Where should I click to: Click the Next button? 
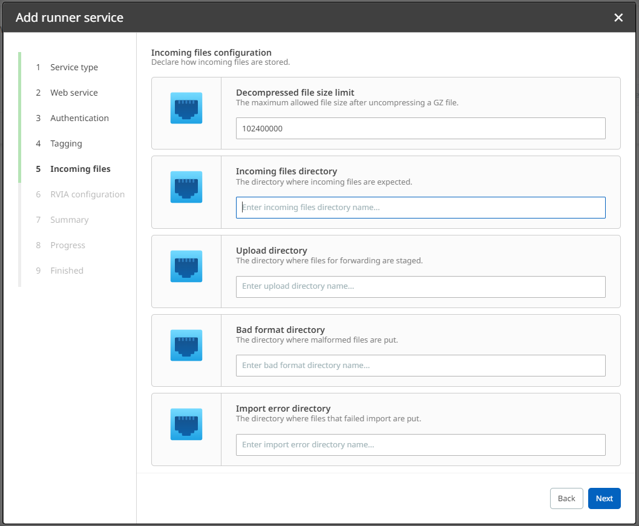click(604, 498)
